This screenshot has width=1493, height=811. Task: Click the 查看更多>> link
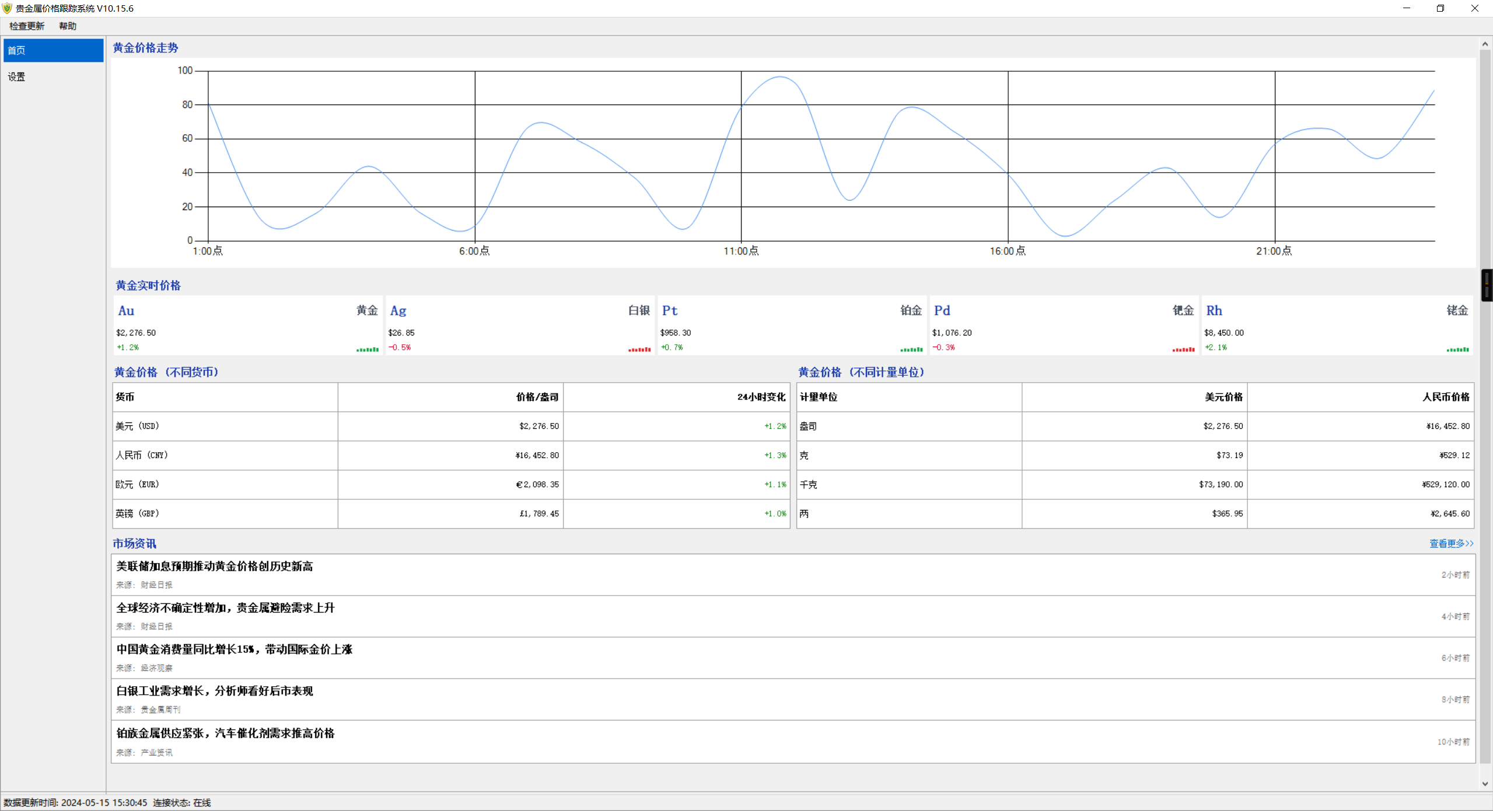pyautogui.click(x=1451, y=543)
